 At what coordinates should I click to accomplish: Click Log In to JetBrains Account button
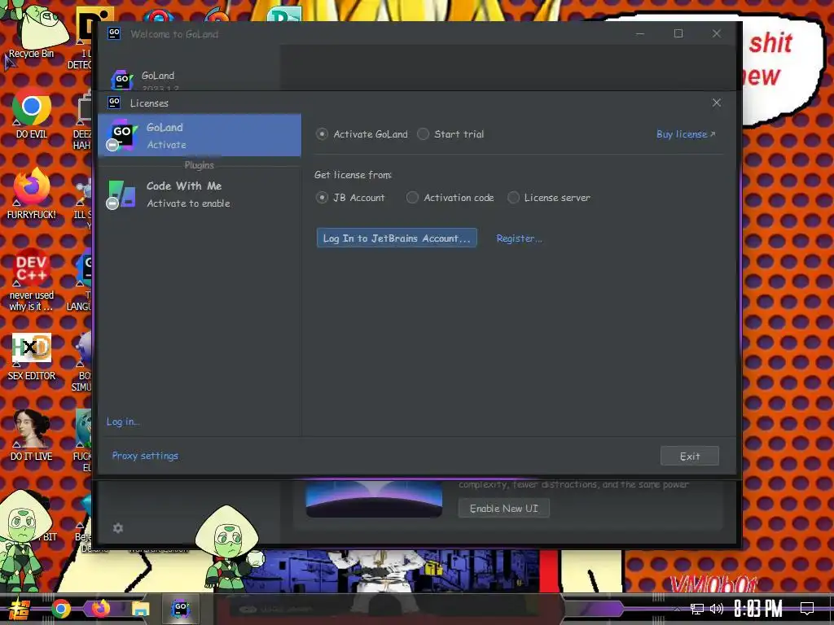pyautogui.click(x=397, y=238)
